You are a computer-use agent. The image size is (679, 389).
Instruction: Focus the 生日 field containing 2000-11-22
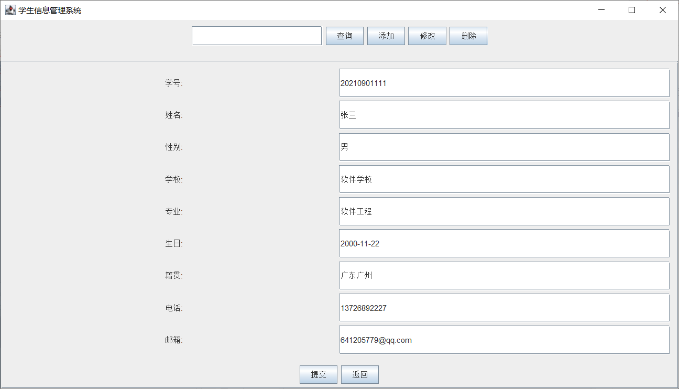point(504,243)
